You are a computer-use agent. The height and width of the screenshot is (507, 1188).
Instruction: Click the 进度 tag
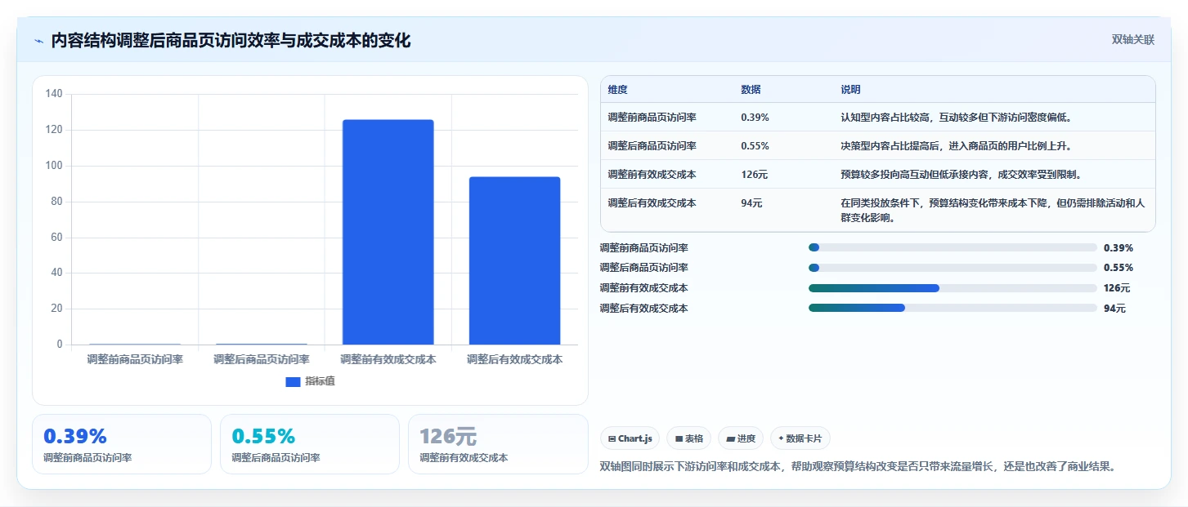741,438
